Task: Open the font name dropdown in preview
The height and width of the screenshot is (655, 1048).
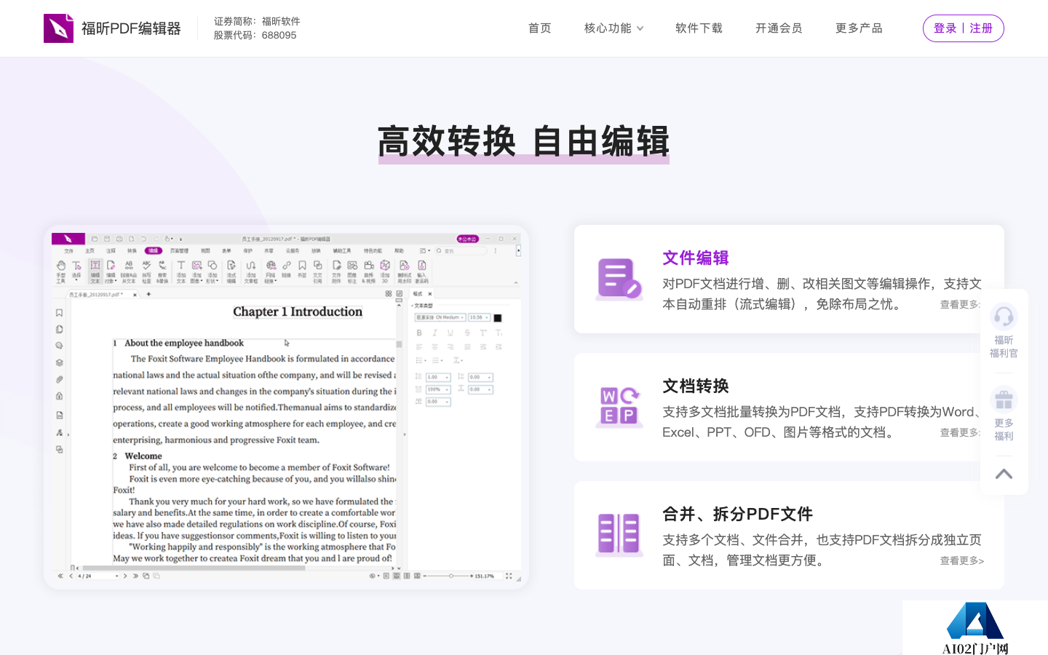Action: pos(440,317)
